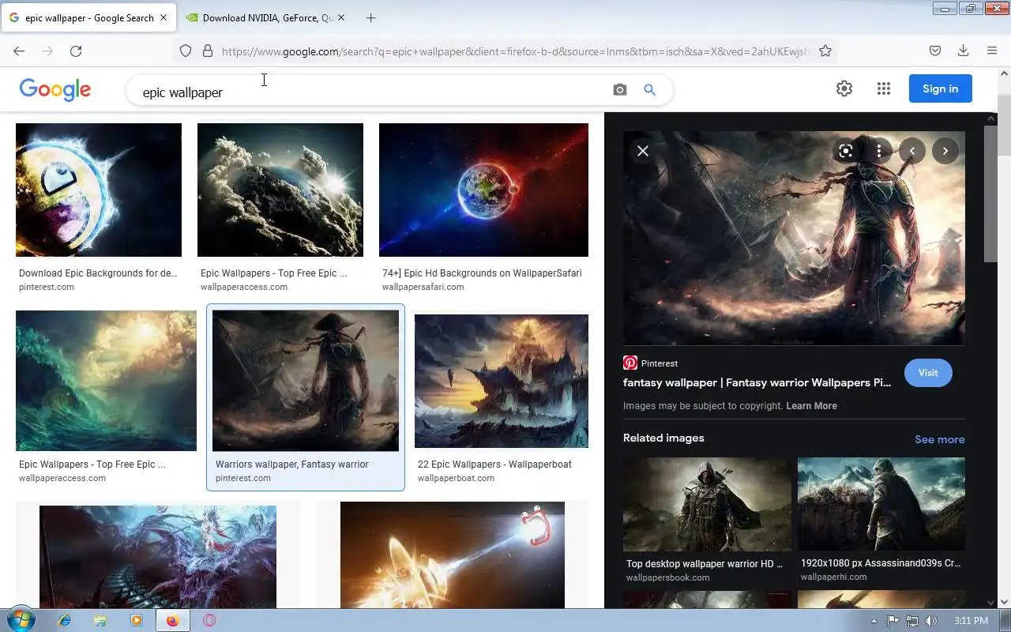Click See more related images
This screenshot has height=632, width=1011.
939,439
